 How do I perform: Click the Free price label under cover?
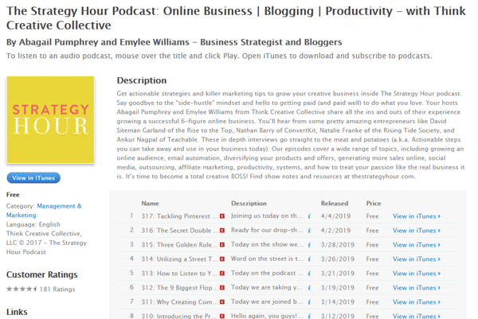pos(13,195)
